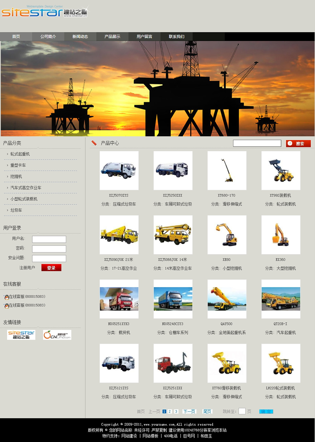This screenshot has height=442, width=315.
Task: Click the second QQ penguin 在线客服 icon
Action: click(6, 305)
